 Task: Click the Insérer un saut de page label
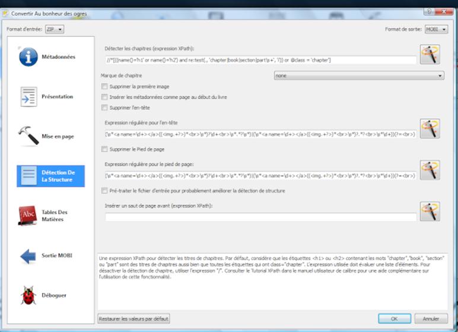coord(158,206)
